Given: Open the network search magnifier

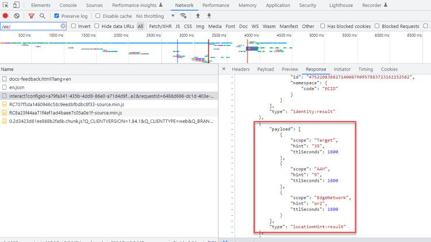Looking at the screenshot, I should (42, 16).
